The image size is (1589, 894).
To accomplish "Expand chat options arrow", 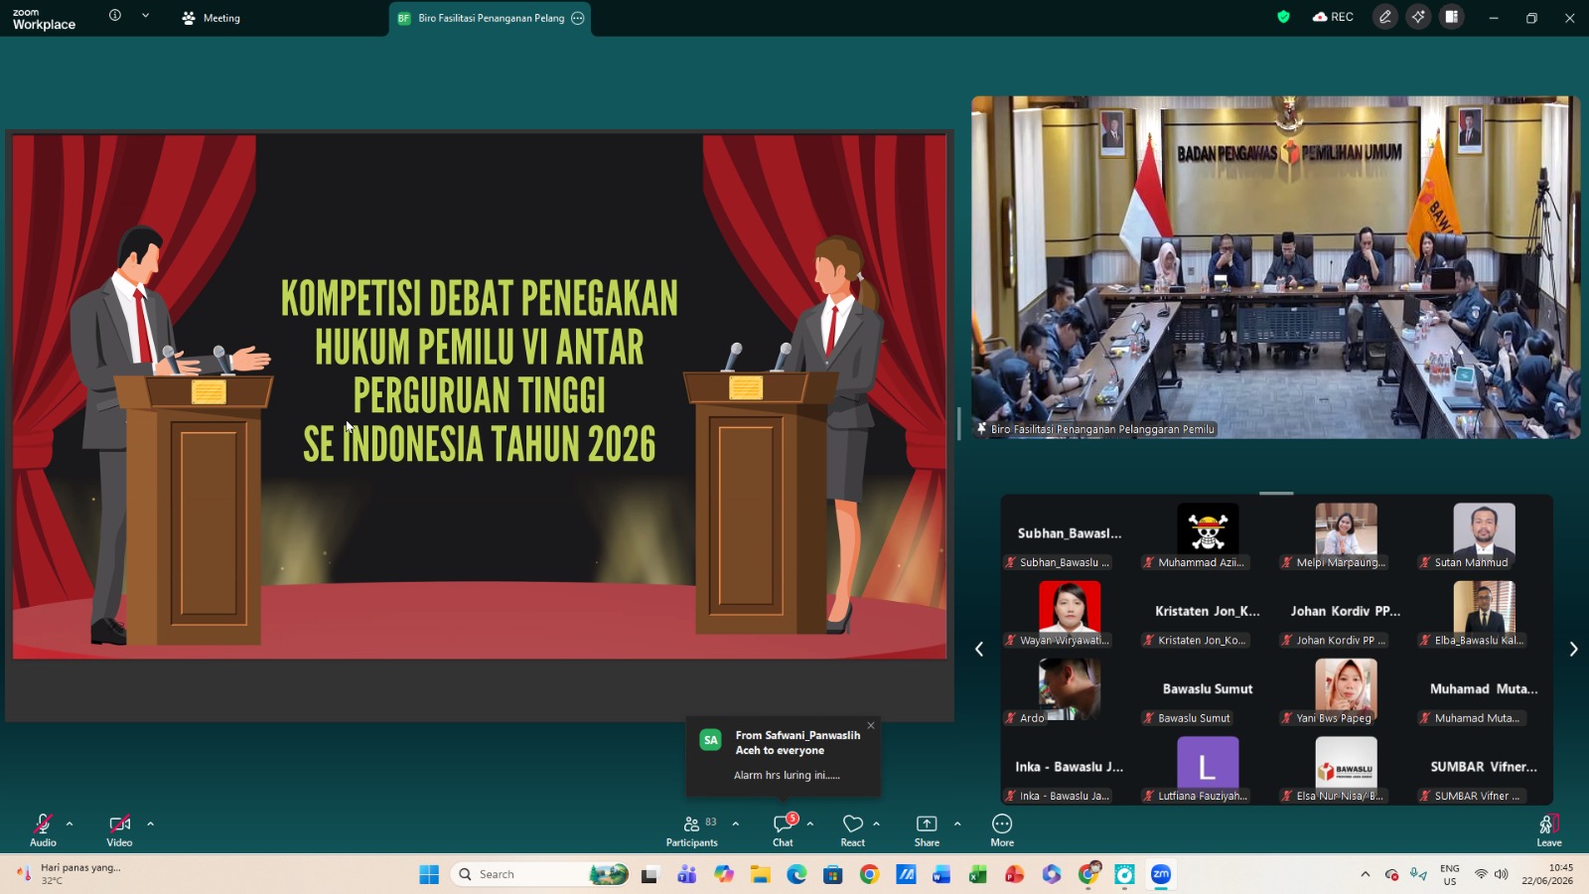I will tap(810, 823).
